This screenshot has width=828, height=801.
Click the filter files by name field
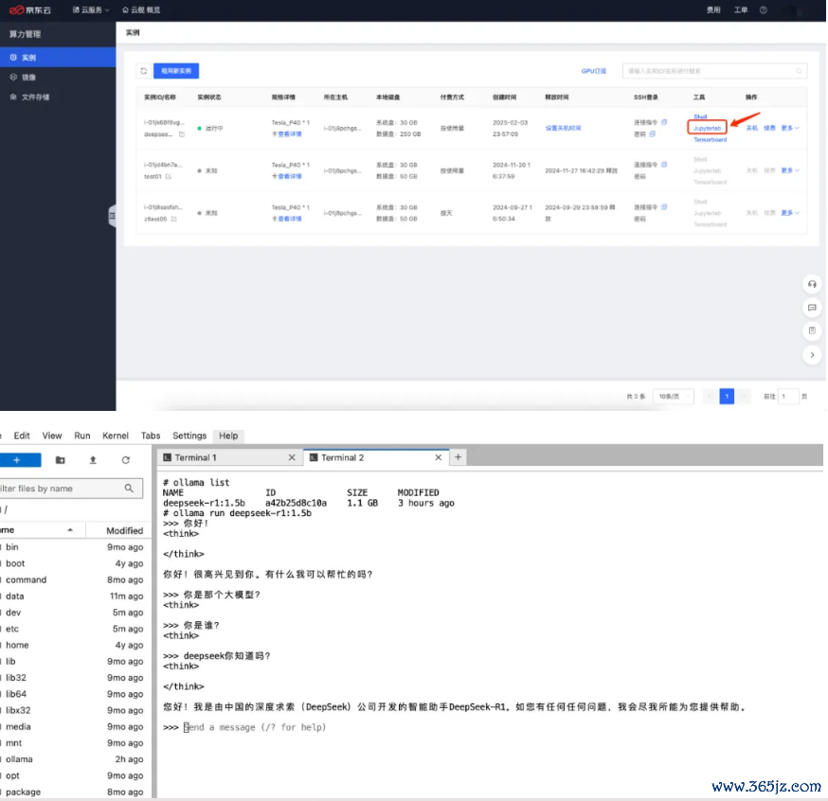pos(70,489)
